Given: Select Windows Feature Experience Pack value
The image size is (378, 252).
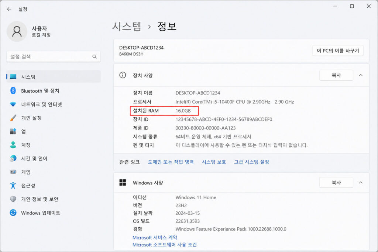Looking at the screenshot, I should (x=231, y=229).
